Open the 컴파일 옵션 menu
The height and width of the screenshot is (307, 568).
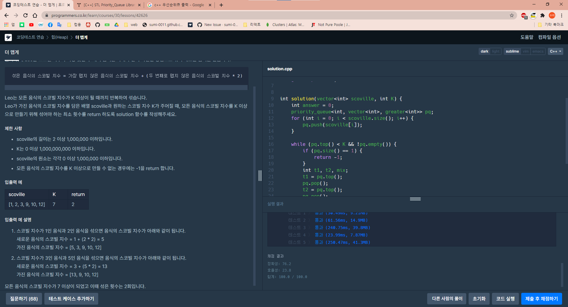549,37
